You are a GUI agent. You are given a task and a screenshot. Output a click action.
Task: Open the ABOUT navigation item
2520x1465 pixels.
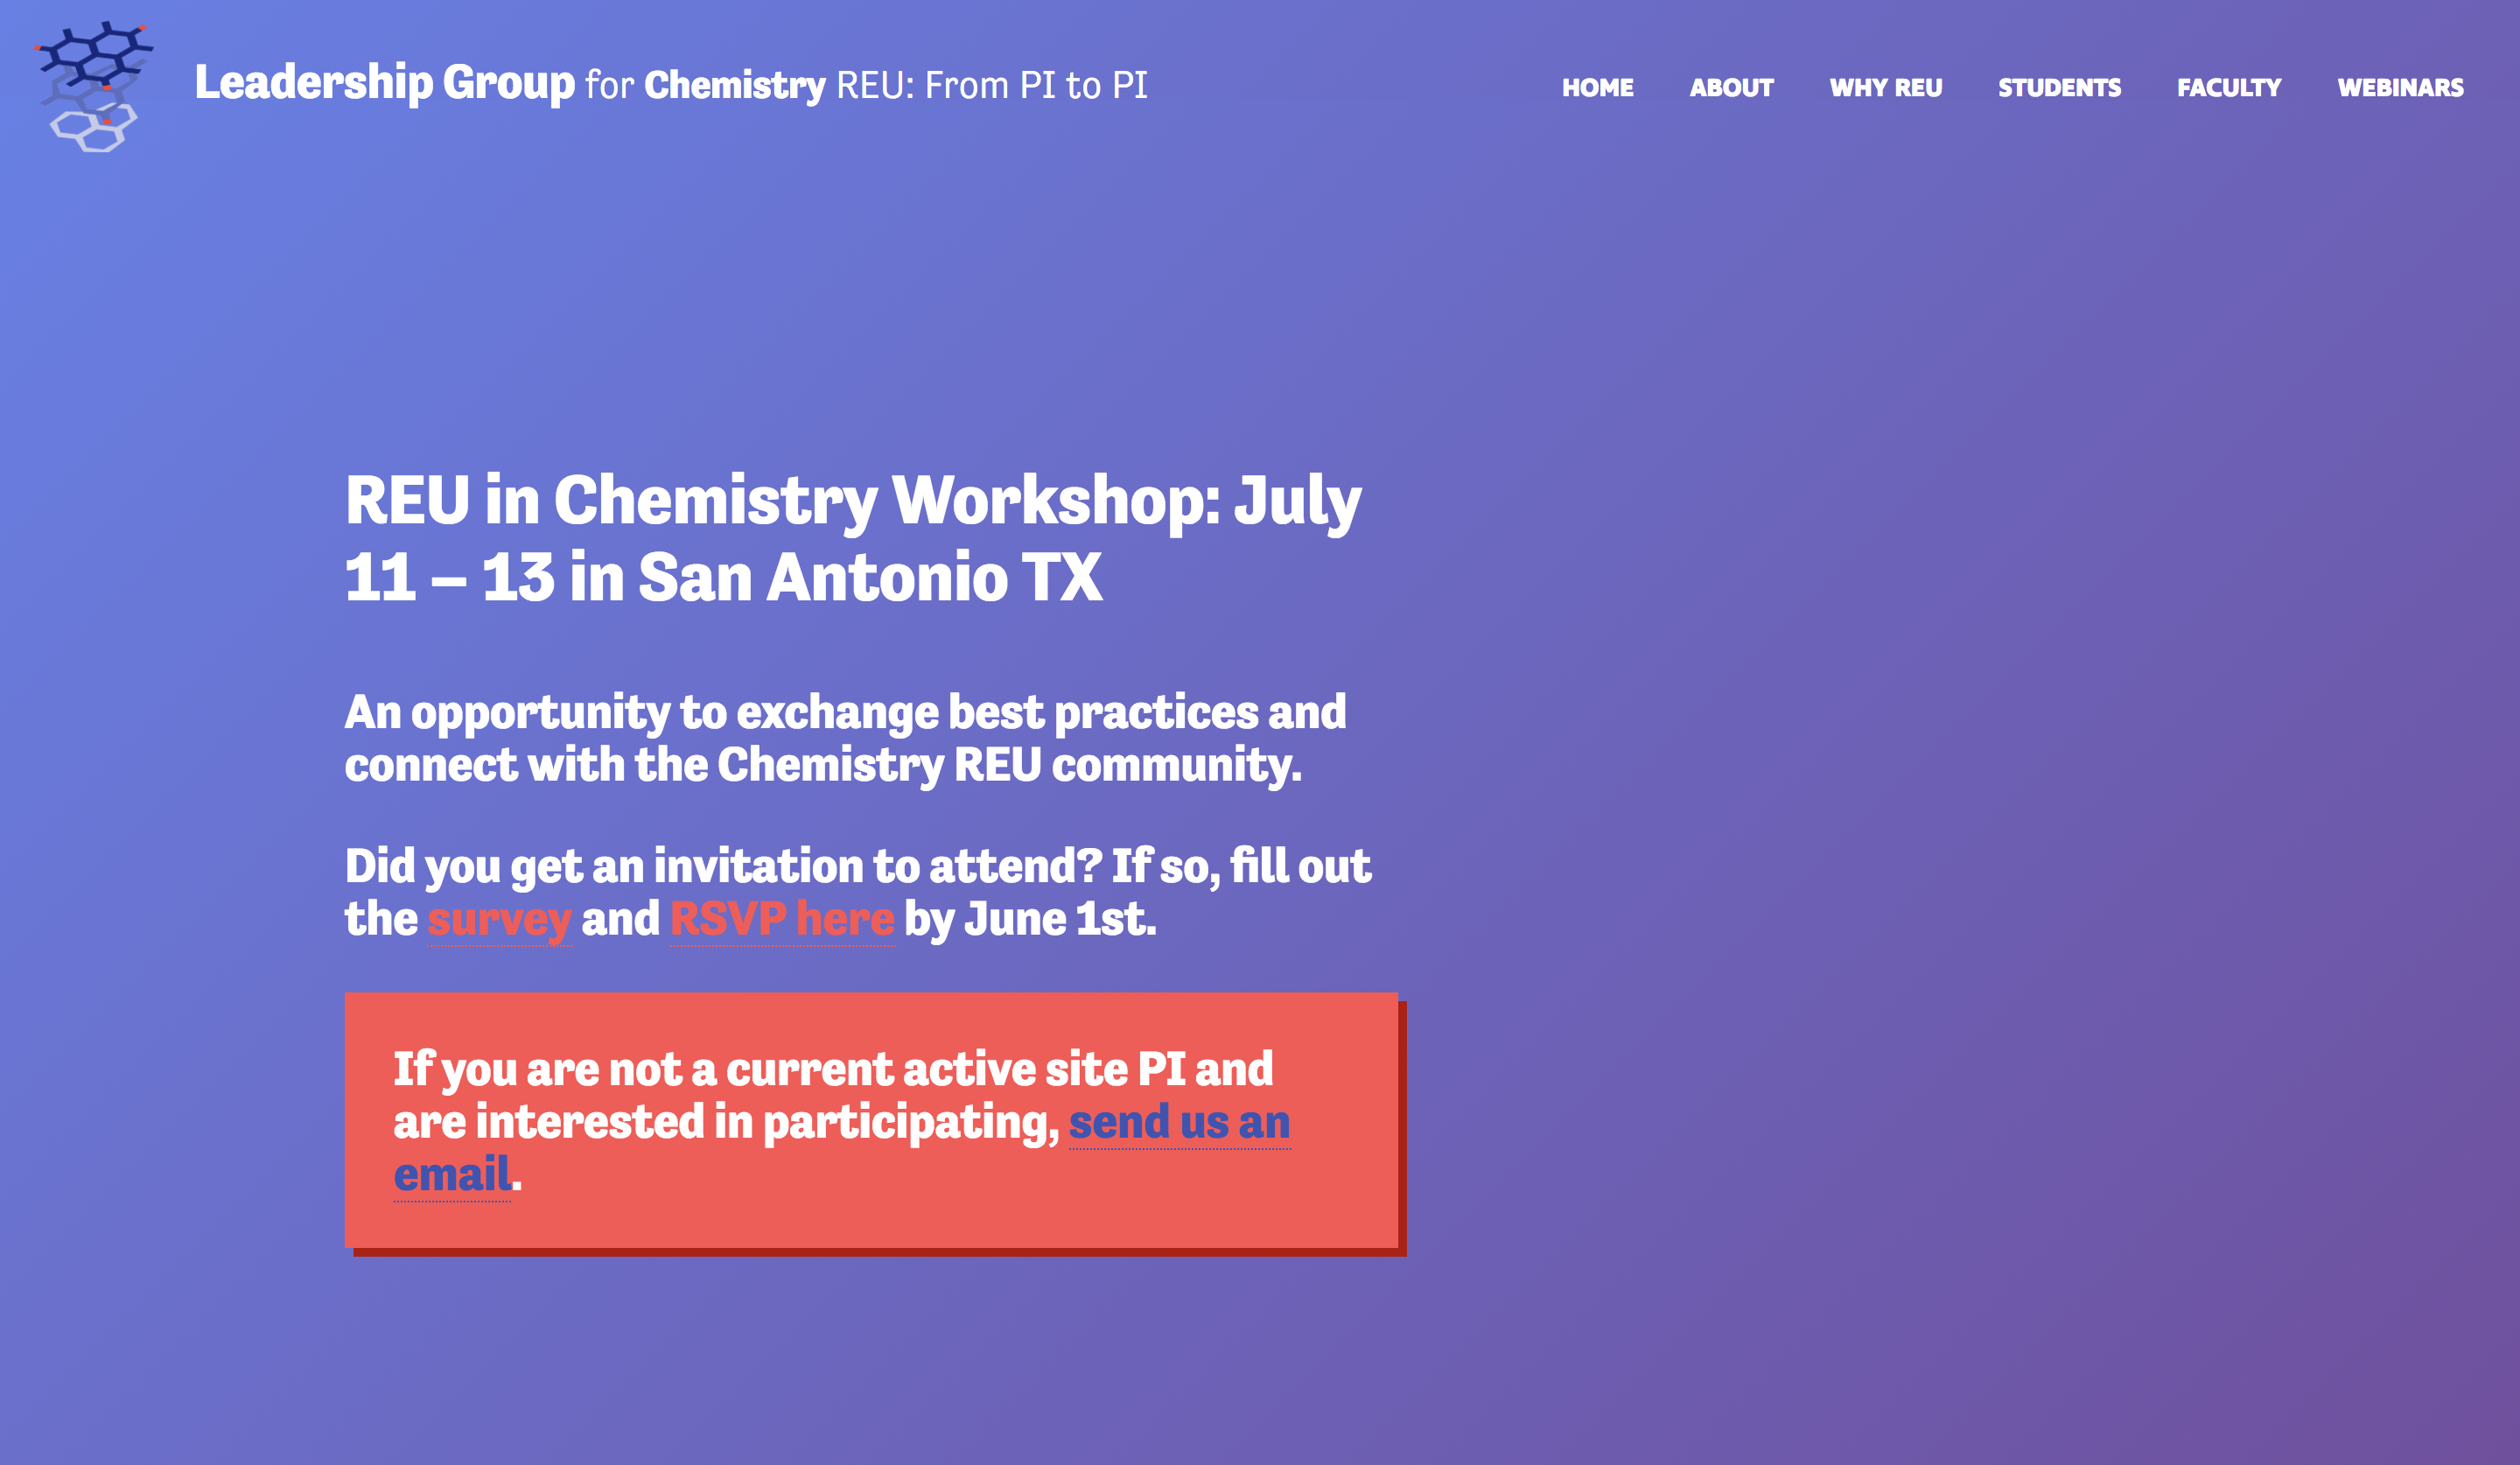[x=1732, y=88]
